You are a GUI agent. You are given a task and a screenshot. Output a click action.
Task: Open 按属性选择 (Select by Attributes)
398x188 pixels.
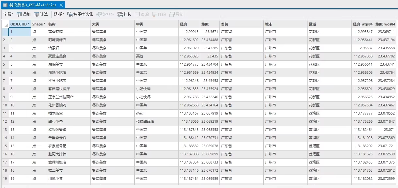point(70,14)
